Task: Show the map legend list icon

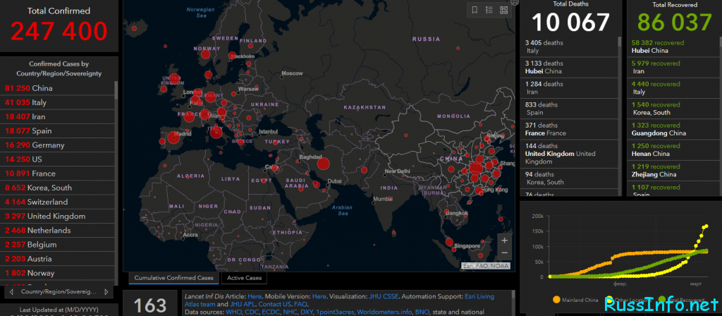Action: pos(489,10)
